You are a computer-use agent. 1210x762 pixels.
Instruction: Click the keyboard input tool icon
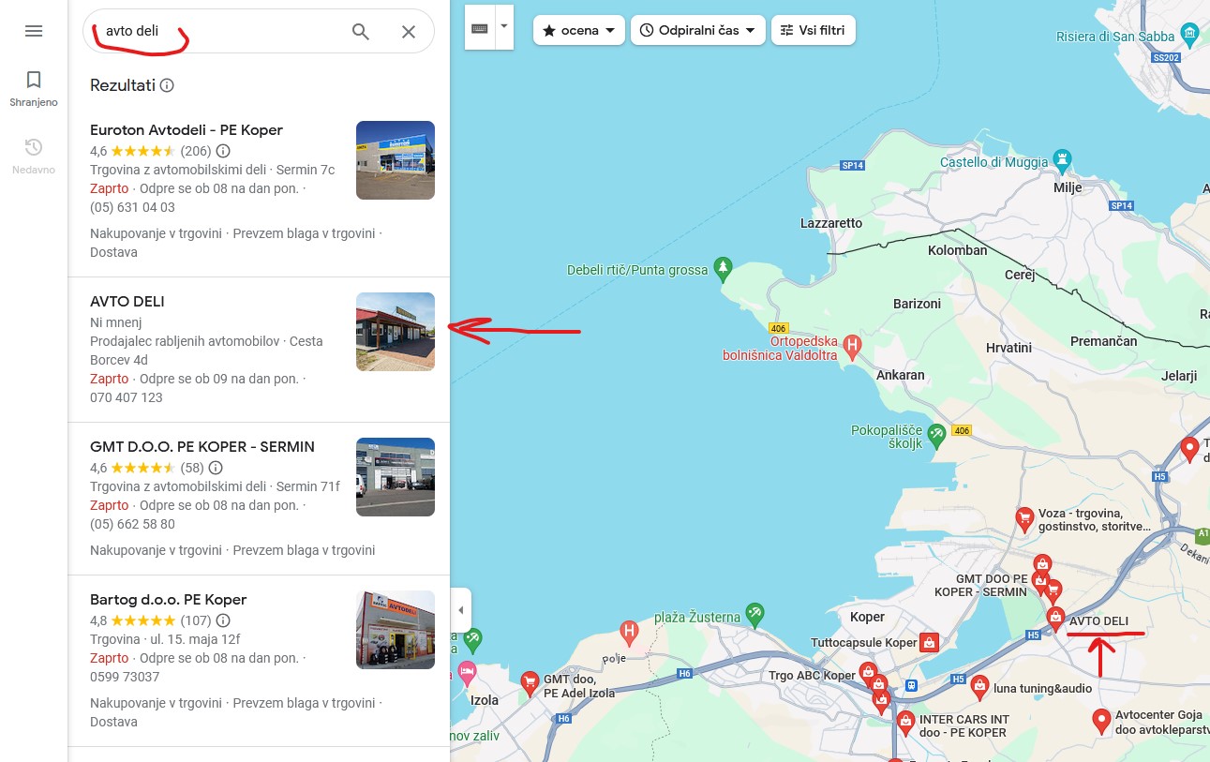click(x=480, y=28)
